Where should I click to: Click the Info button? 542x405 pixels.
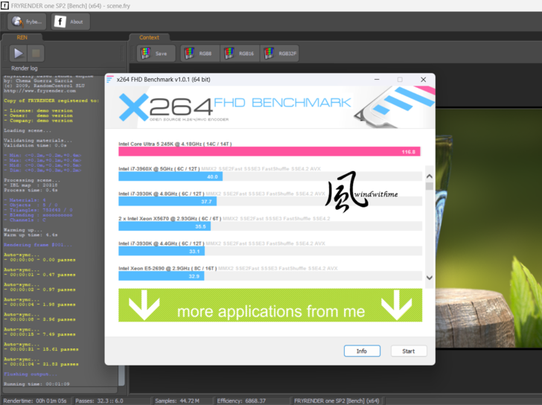coord(362,351)
